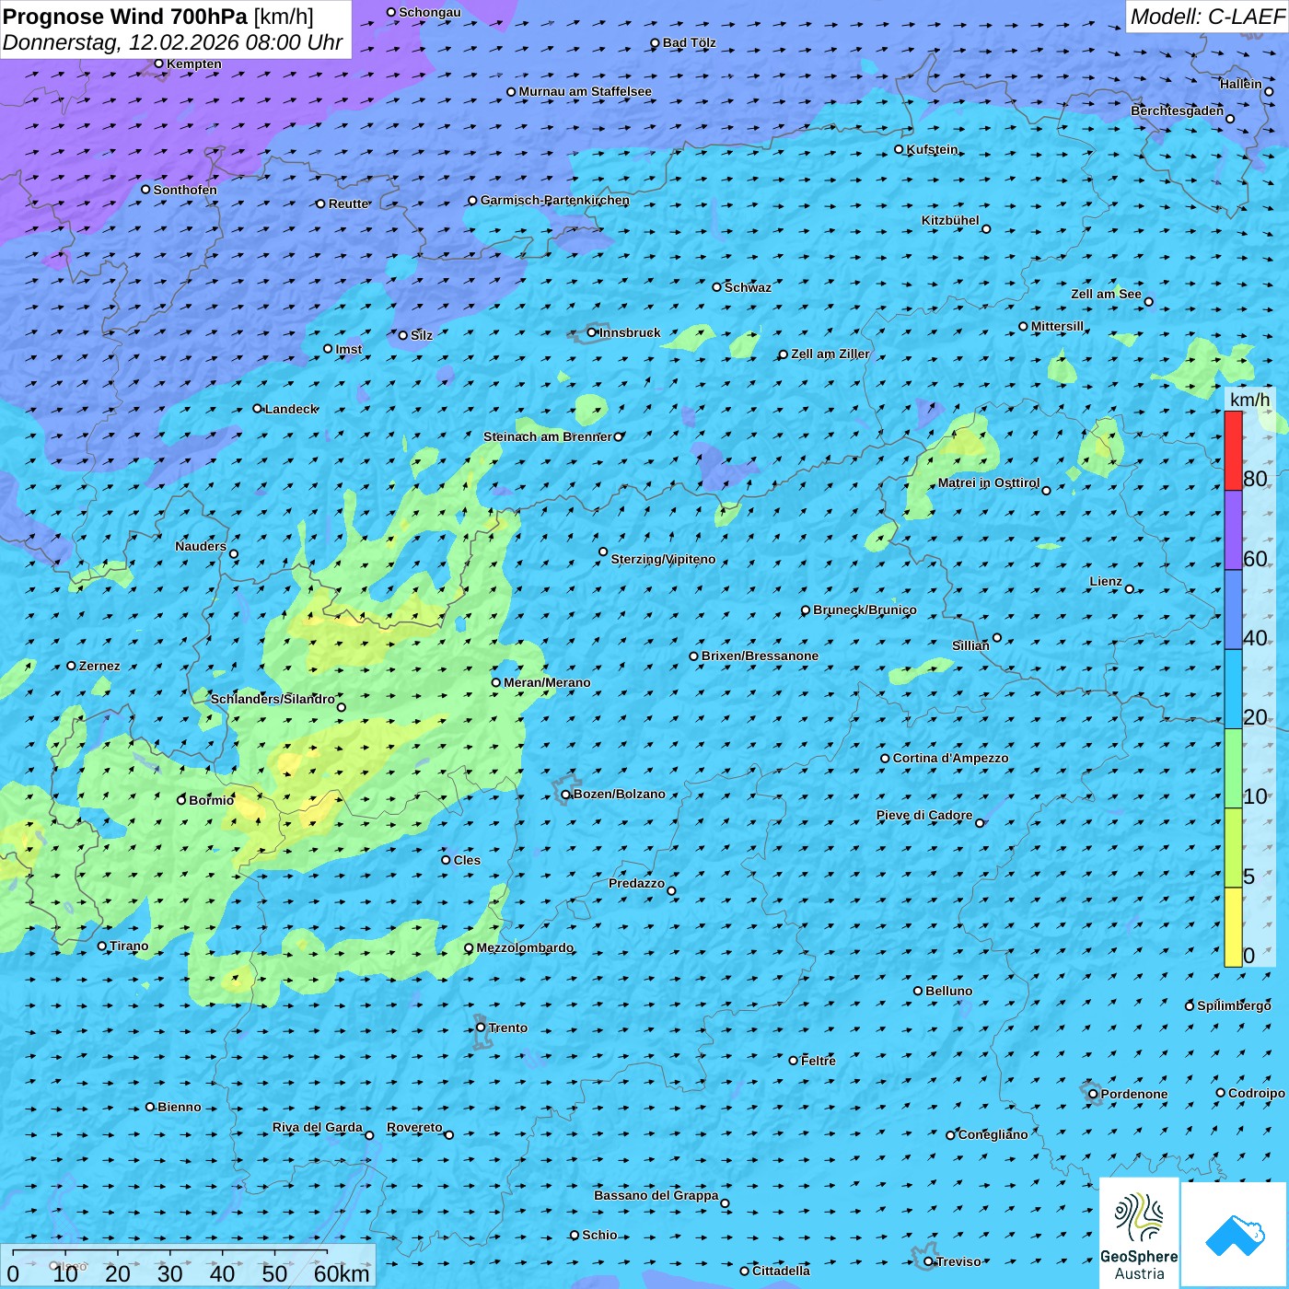Click the 'Prognose Wind 700hPa' title
This screenshot has width=1289, height=1289.
point(125,17)
